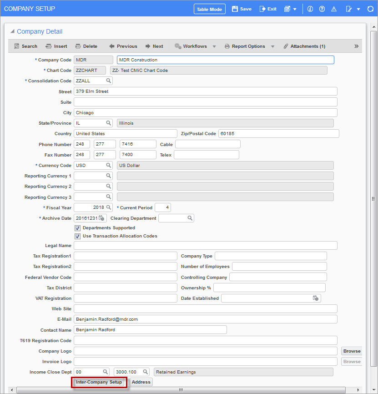Open the Archive Date calendar picker

pyautogui.click(x=101, y=218)
